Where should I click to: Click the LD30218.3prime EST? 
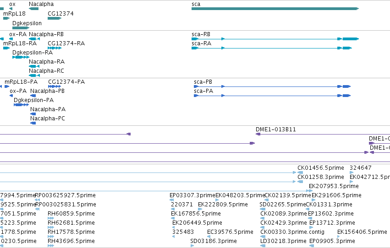263,246
